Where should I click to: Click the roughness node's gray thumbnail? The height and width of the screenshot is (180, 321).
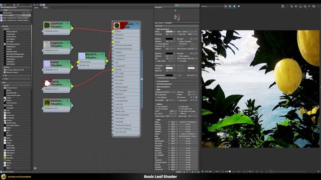pyautogui.click(x=47, y=44)
